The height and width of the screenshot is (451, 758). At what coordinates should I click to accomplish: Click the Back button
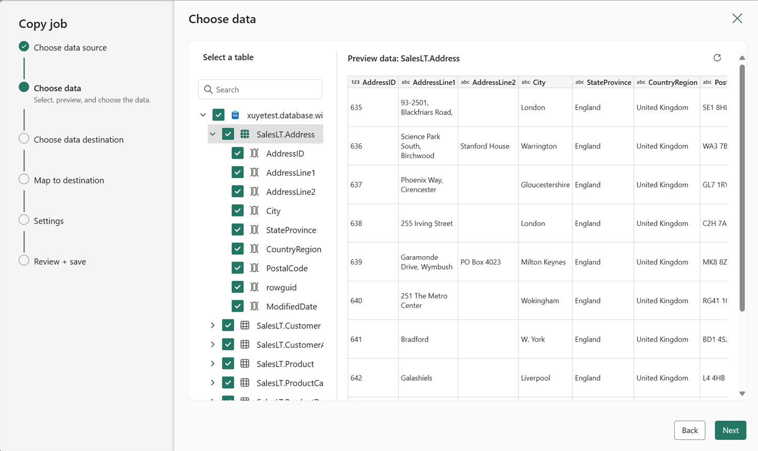[689, 430]
